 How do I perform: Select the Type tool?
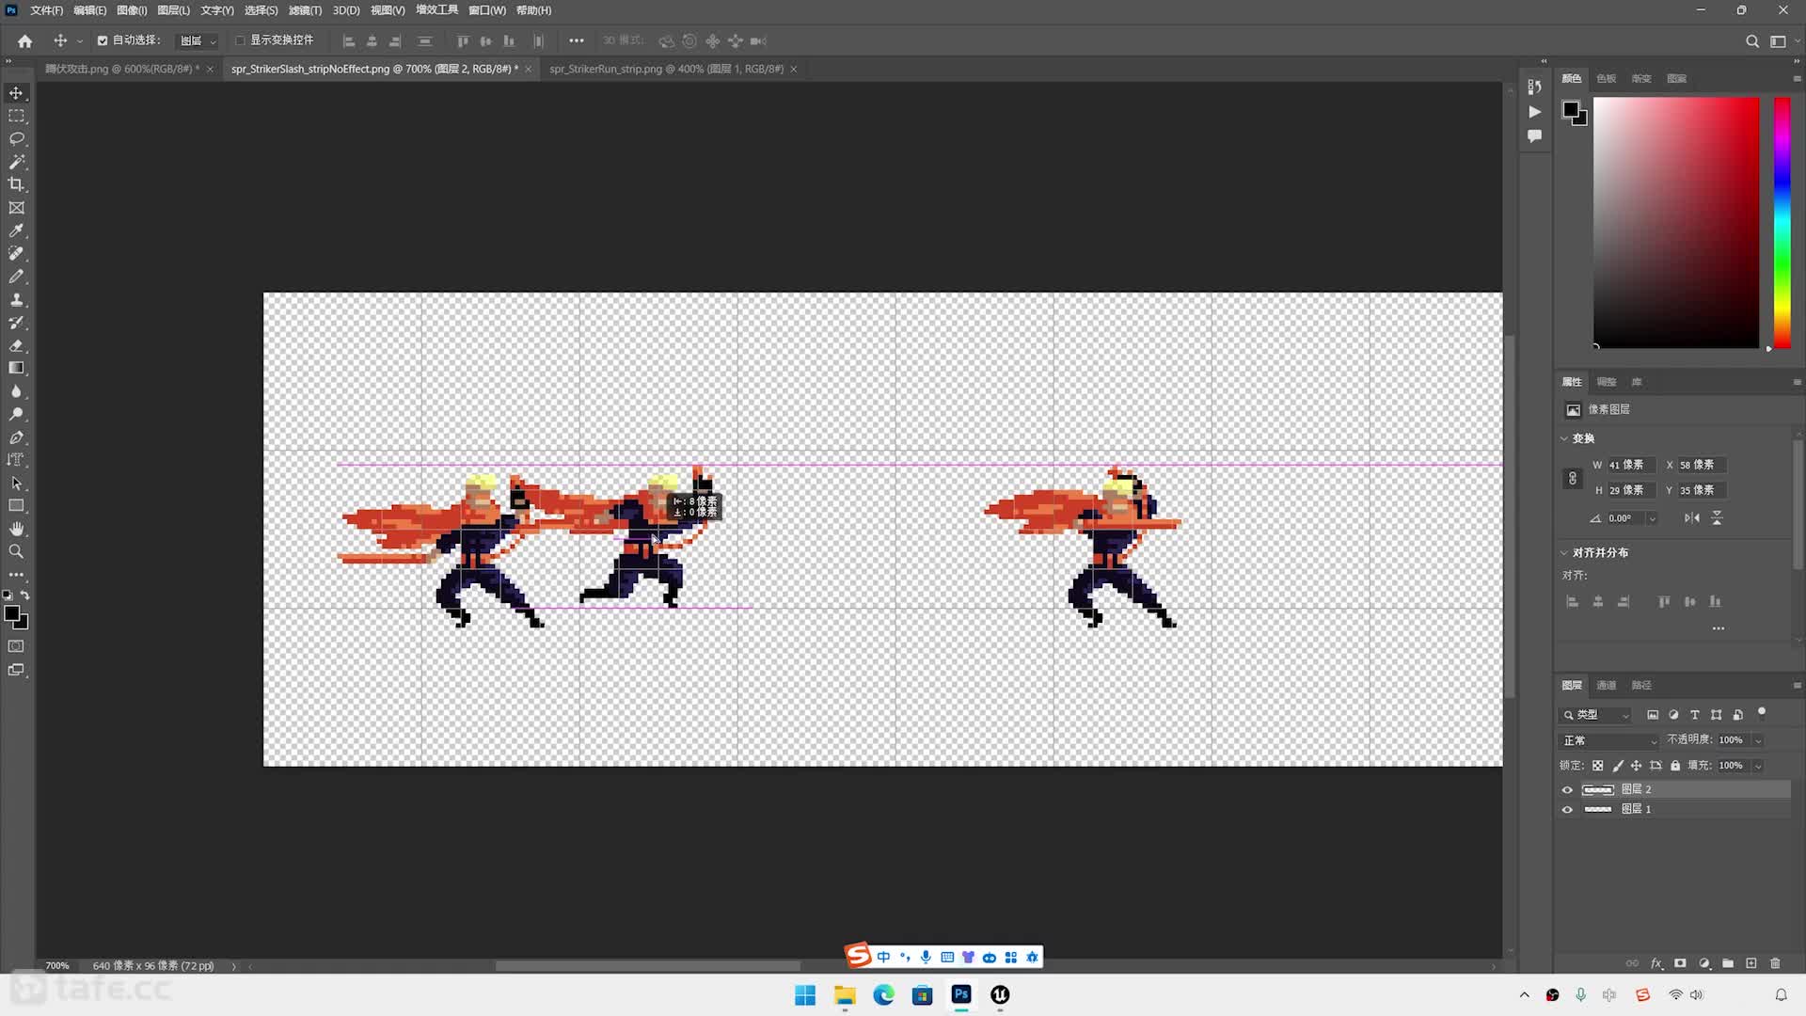click(16, 460)
